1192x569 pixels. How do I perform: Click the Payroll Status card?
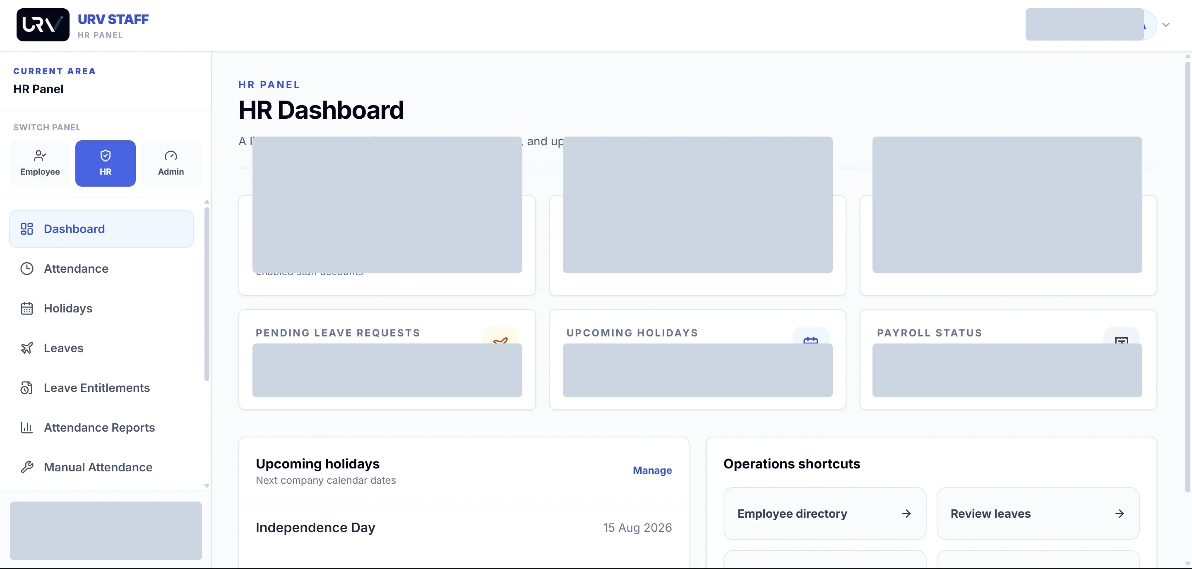point(1008,360)
